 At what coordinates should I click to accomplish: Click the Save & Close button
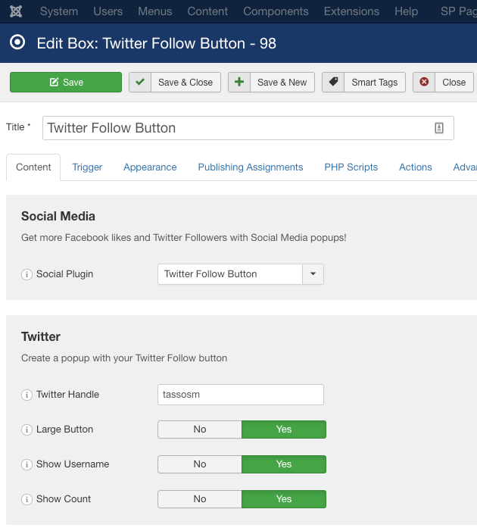(x=175, y=82)
